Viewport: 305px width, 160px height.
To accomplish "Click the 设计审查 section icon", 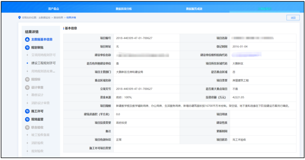I will [27, 88].
